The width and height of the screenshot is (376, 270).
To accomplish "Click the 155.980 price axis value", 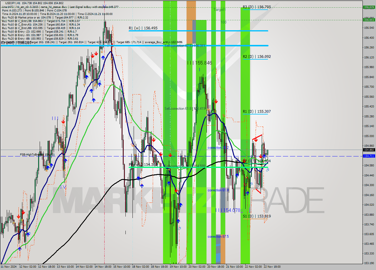I will (369, 67).
